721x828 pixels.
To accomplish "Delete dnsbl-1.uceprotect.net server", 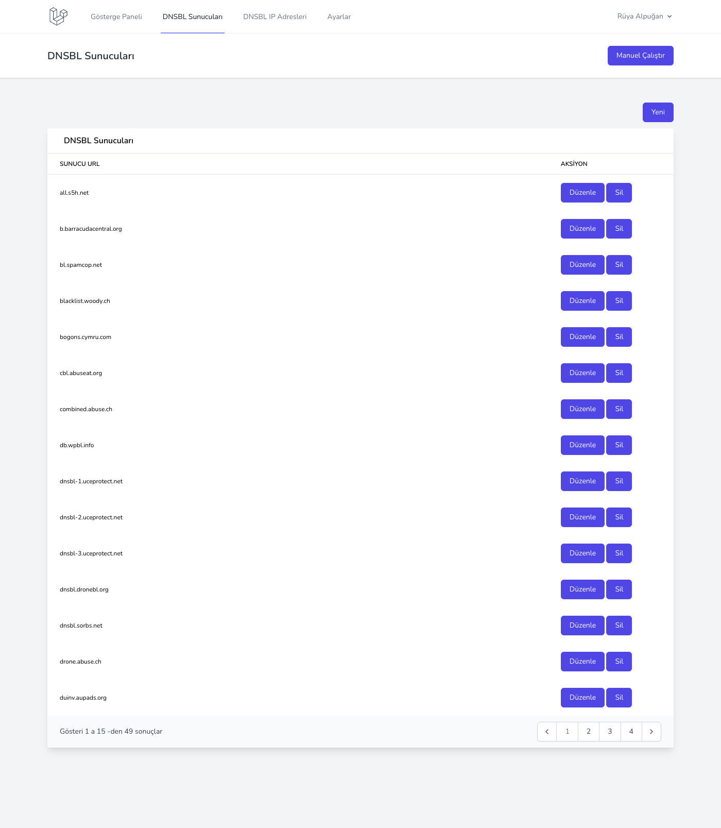I will pos(619,481).
